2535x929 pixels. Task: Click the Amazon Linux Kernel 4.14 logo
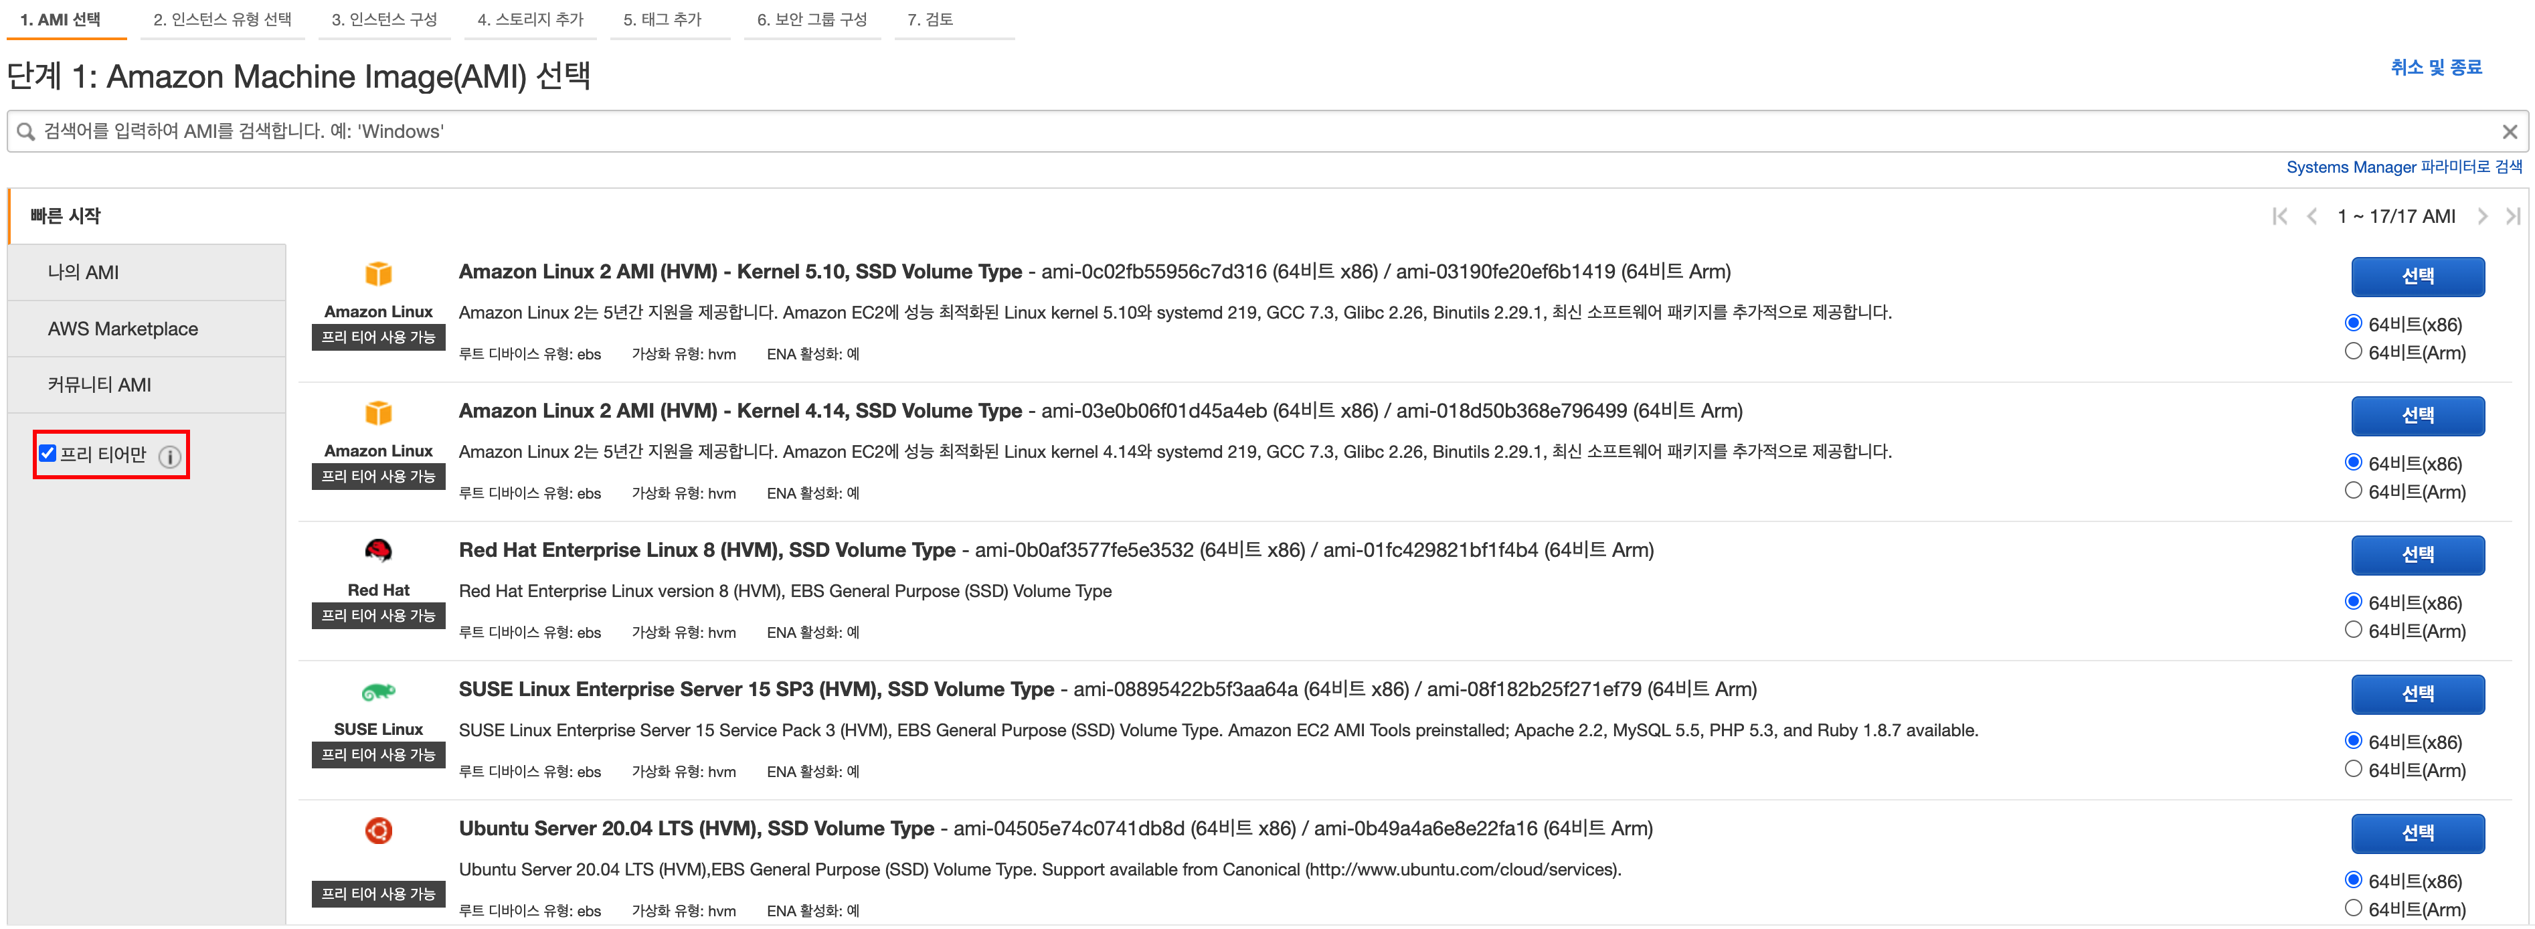point(379,412)
